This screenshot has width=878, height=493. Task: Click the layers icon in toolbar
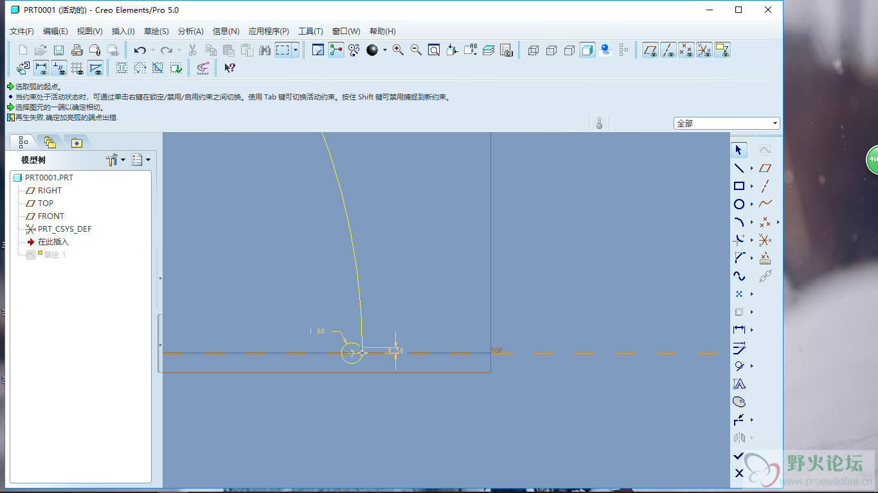(x=488, y=50)
